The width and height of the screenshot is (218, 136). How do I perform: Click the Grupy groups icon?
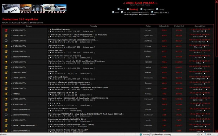point(157,9)
